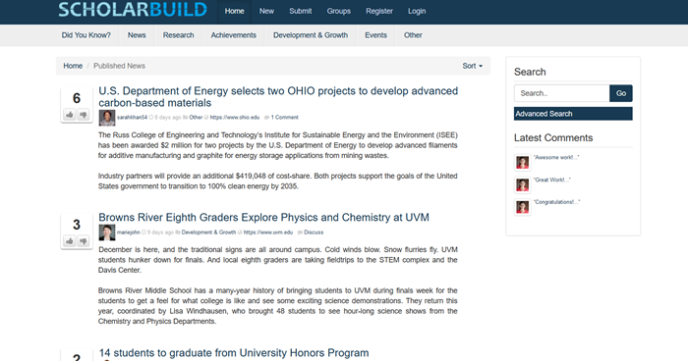Screen dimensions: 688x361
Task: Click mariejohn's avatar thumbnail
Action: (106, 232)
